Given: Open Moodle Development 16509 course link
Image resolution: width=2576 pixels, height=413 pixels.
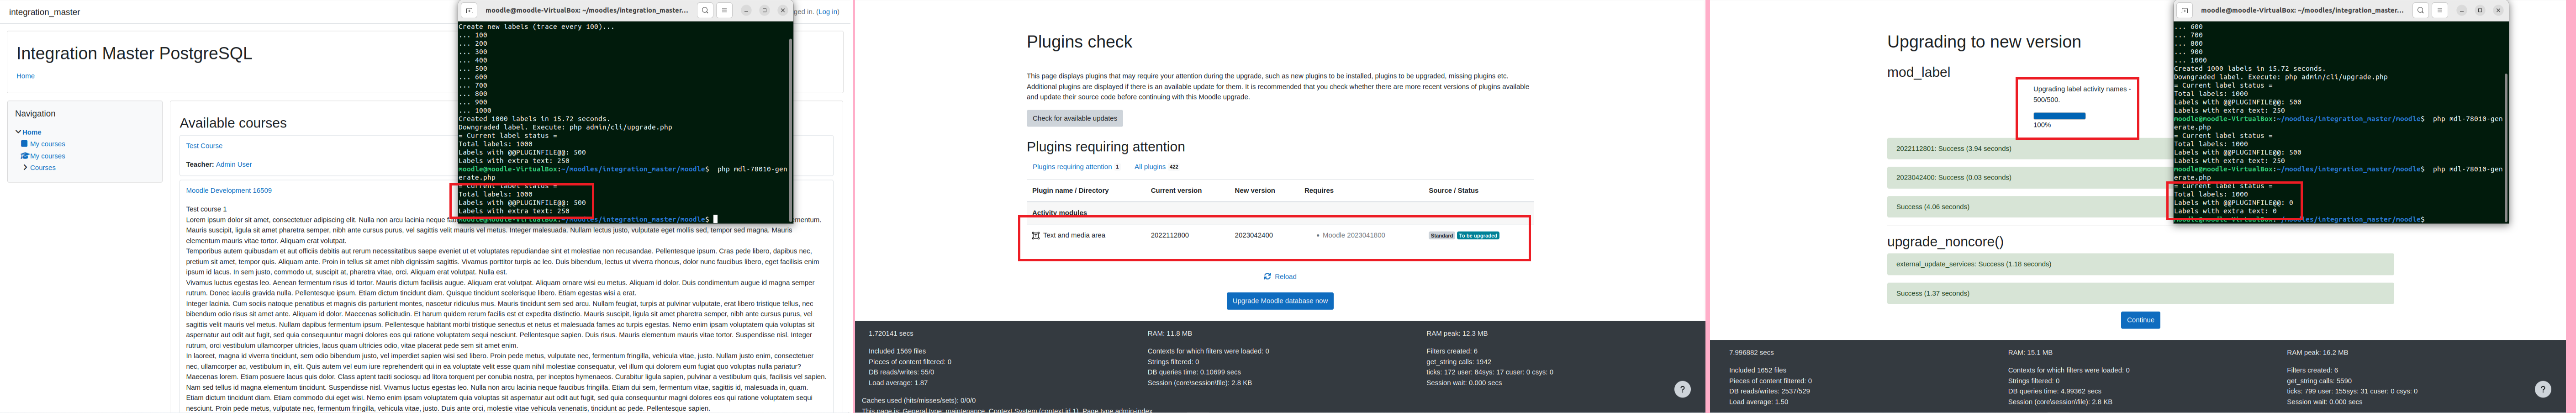Looking at the screenshot, I should click(x=228, y=190).
